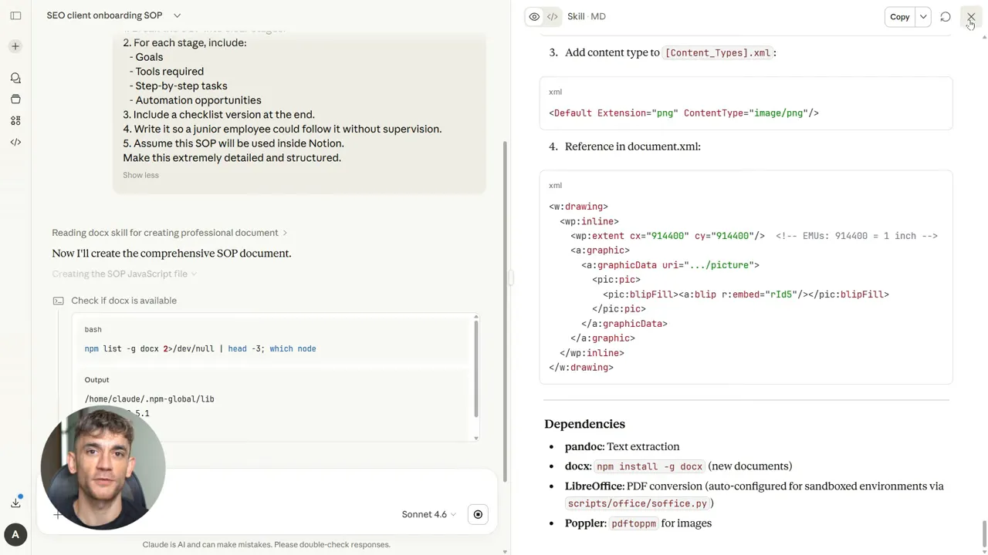Toggle the left sidebar panel icon
Screen dimensions: 988x555
click(x=15, y=15)
